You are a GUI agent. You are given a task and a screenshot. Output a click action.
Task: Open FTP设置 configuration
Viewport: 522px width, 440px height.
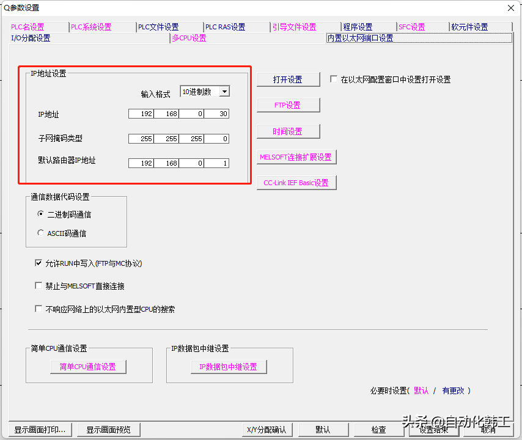pyautogui.click(x=288, y=105)
